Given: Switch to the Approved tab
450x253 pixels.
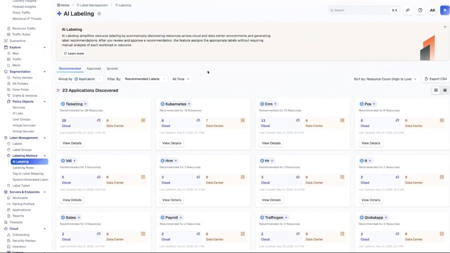Looking at the screenshot, I should tap(94, 69).
